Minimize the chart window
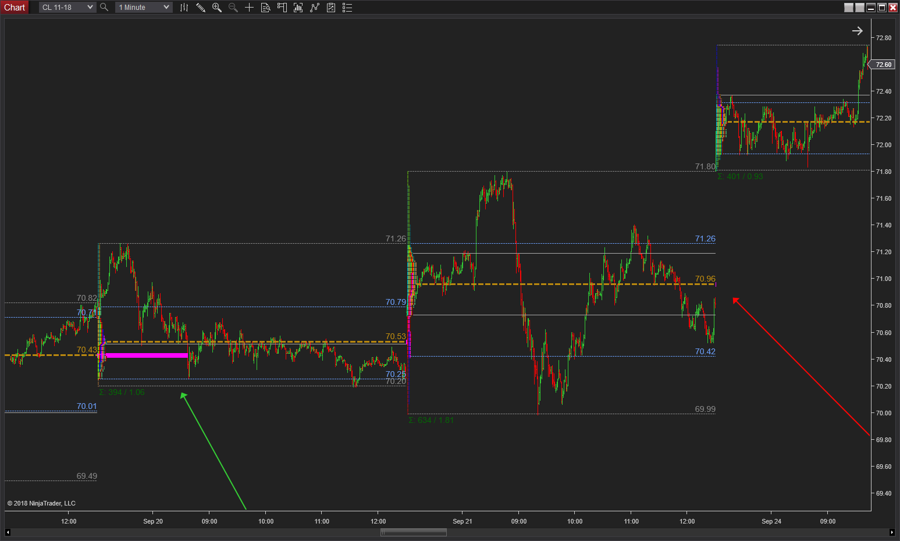Viewport: 900px width, 541px height. pos(871,8)
